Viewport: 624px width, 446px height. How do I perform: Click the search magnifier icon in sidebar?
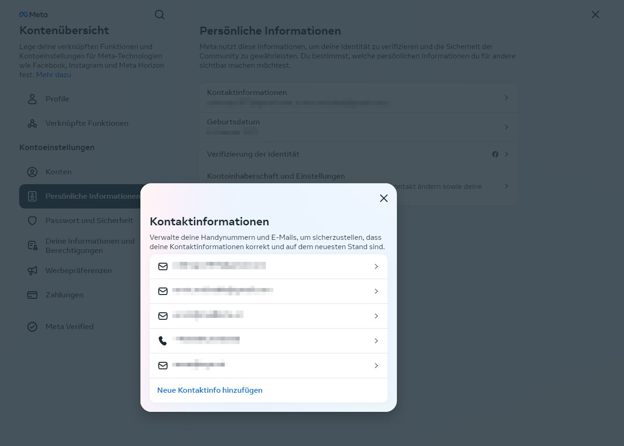pos(160,14)
